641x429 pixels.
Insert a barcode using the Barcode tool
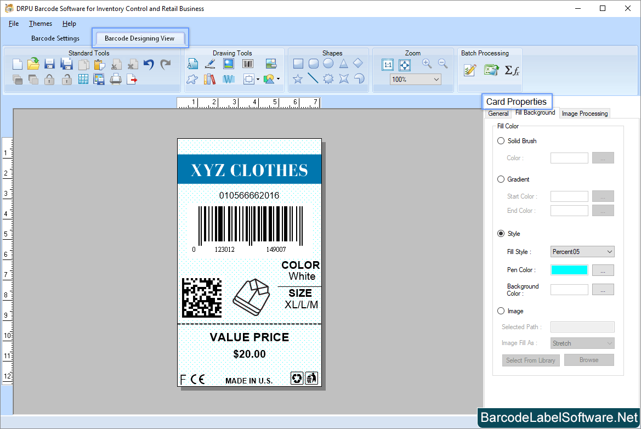(247, 63)
